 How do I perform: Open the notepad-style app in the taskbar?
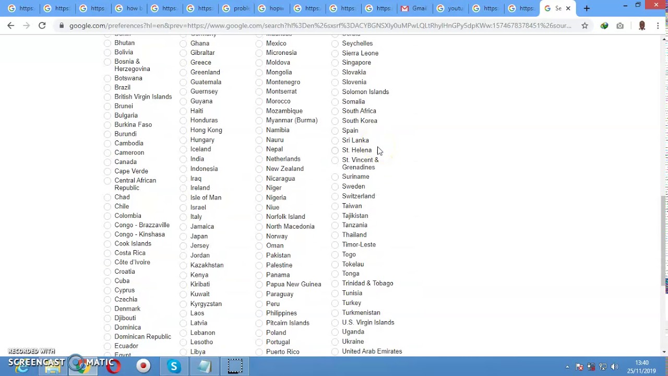[205, 366]
